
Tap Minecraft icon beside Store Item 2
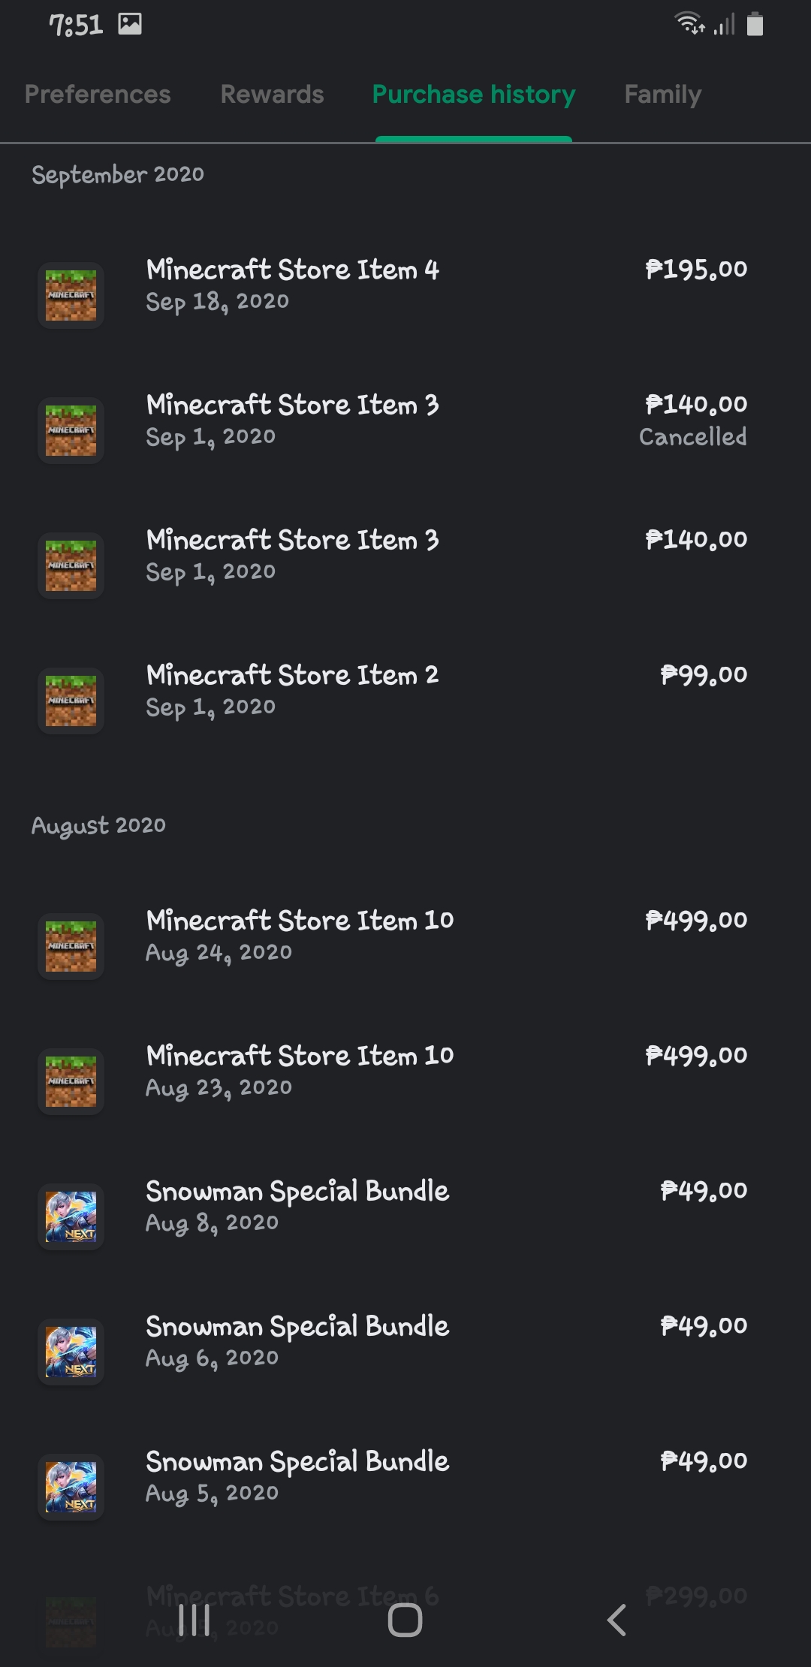click(x=71, y=701)
